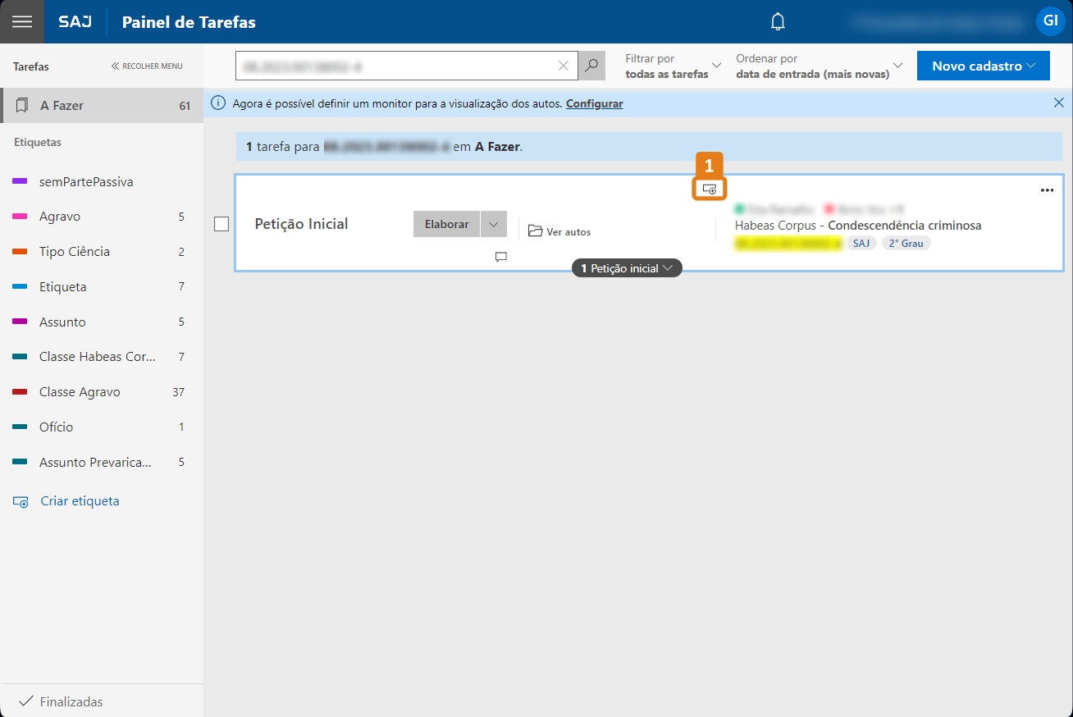Dismiss the monitor info banner

click(x=1058, y=103)
